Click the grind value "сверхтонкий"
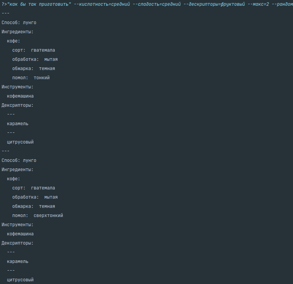 [x=49, y=215]
